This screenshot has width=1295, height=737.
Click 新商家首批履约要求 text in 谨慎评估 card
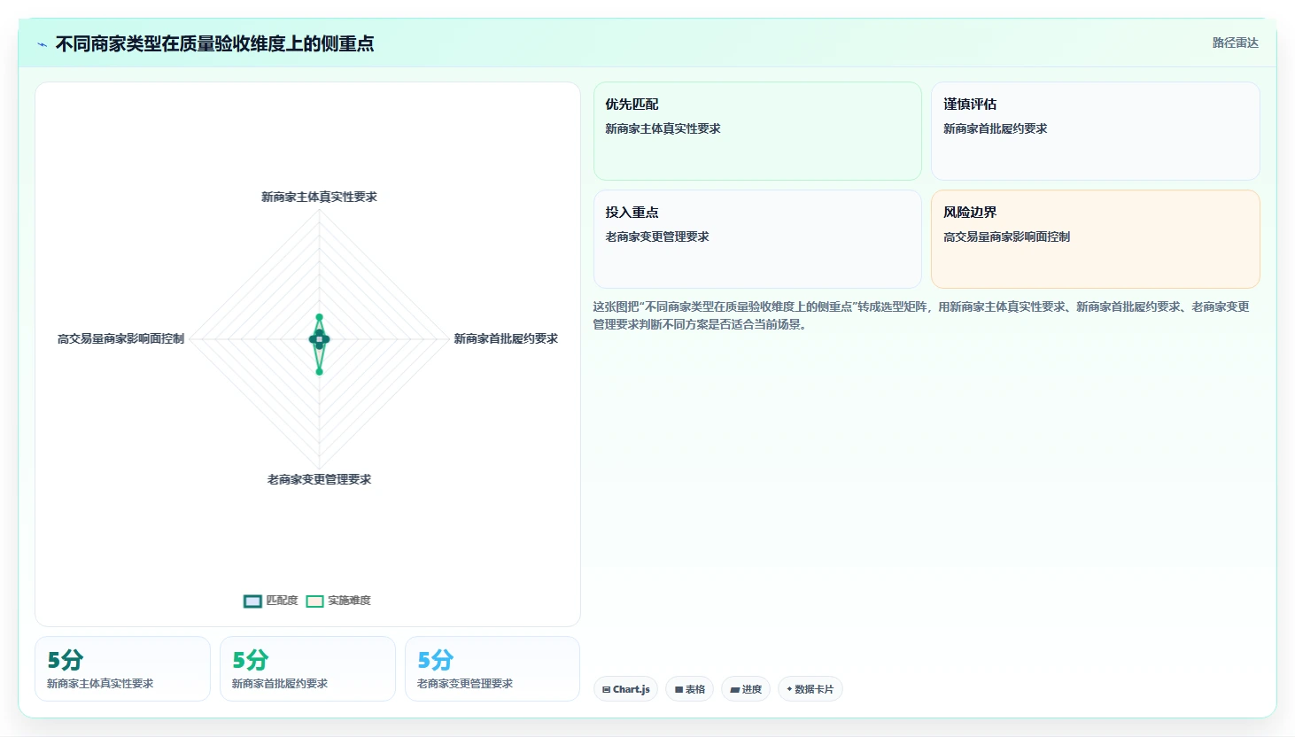995,128
